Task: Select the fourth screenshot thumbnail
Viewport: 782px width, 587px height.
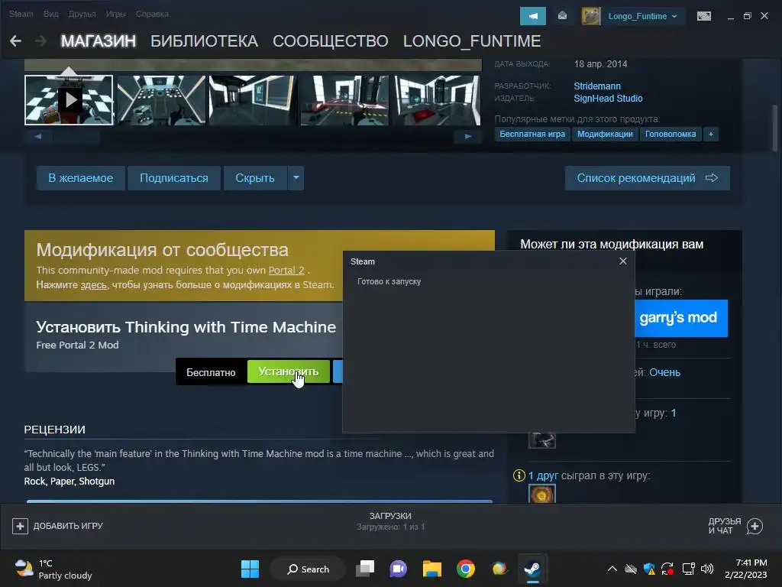Action: pos(344,100)
